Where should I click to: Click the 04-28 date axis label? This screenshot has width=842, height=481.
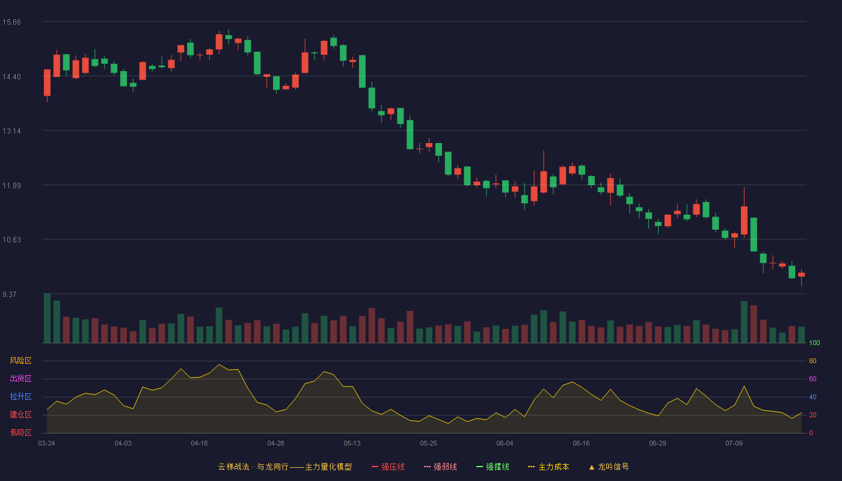275,443
